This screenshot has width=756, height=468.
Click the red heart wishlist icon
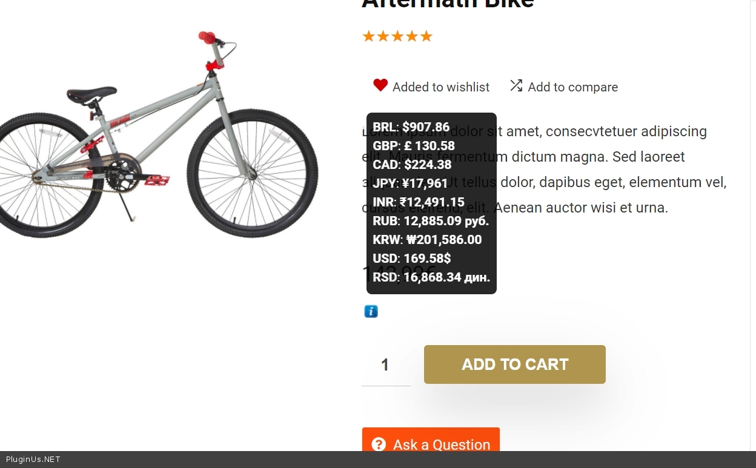click(380, 85)
